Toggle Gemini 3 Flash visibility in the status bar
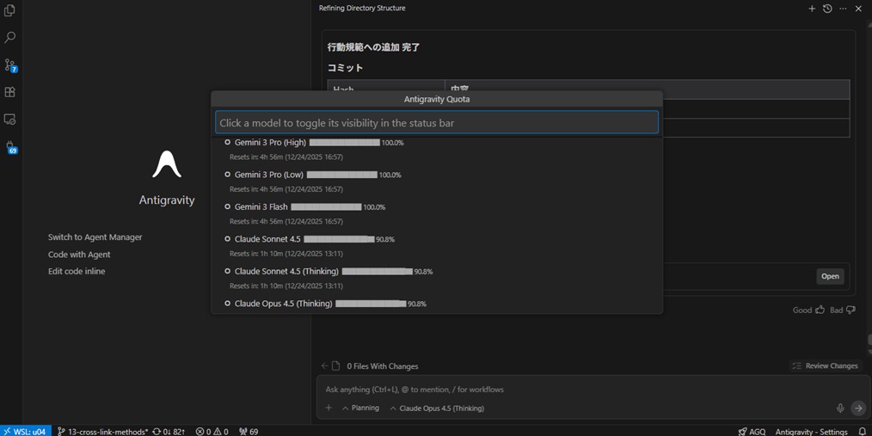 point(261,207)
